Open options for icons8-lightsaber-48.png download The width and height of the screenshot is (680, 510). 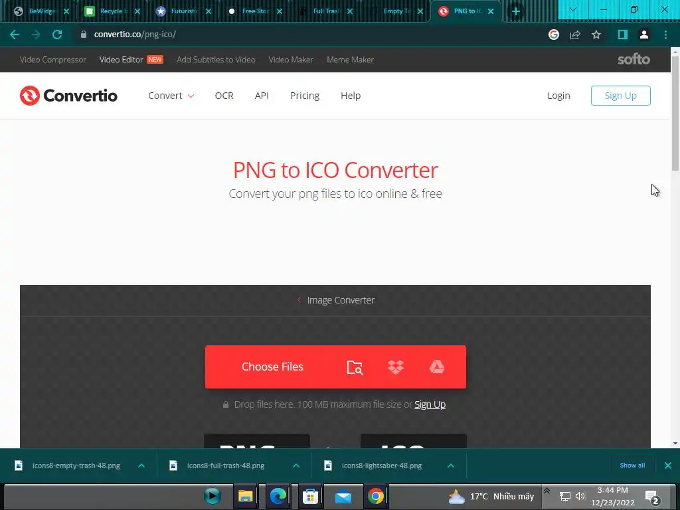(451, 466)
